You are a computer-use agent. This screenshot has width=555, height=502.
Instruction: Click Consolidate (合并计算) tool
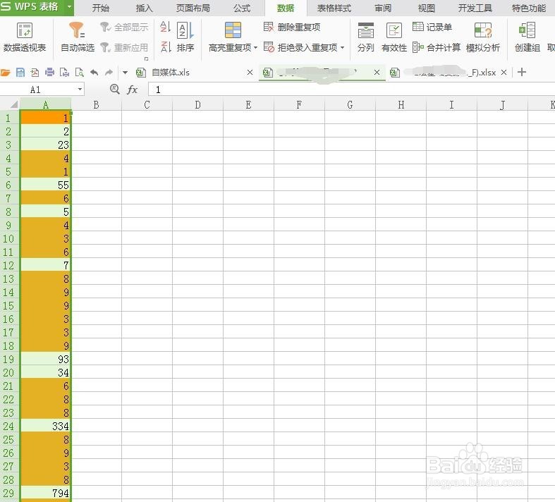pos(437,47)
